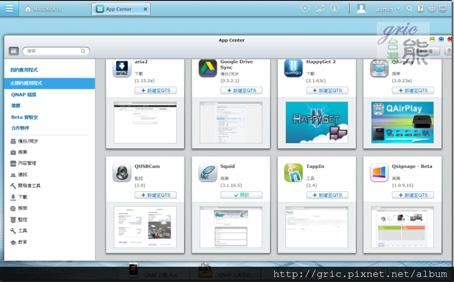Add aria2 to QTS
Viewport: 454px width, 282px height.
tap(155, 91)
